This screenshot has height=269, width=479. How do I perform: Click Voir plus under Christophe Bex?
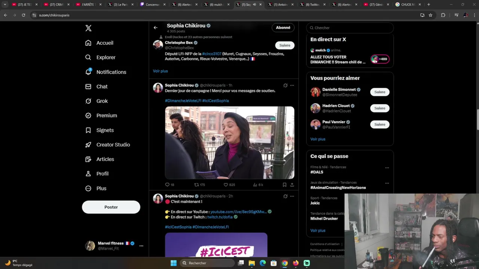click(160, 71)
